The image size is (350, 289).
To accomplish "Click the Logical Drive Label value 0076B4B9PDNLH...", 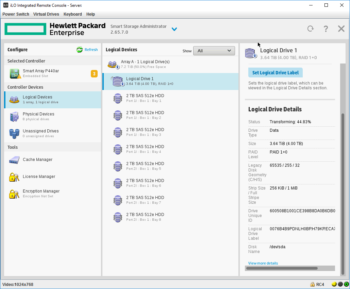I will pos(302,229).
